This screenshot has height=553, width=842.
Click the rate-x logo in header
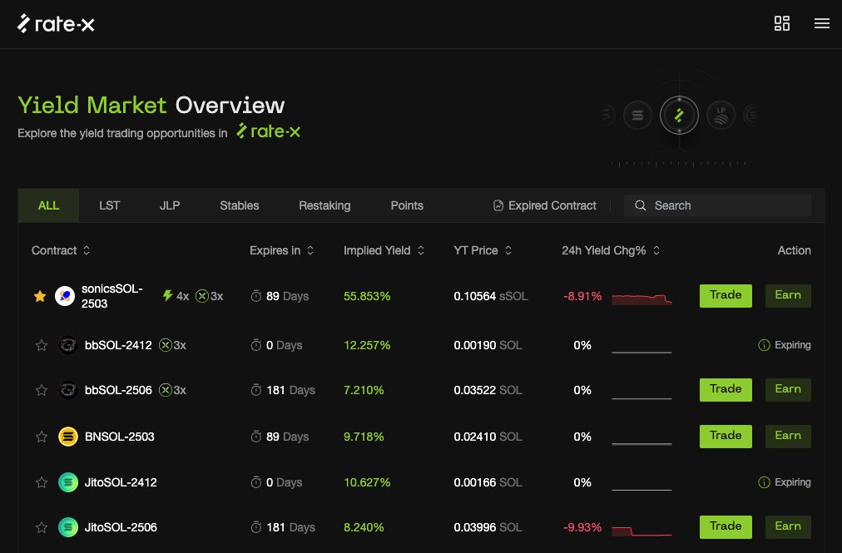tap(56, 23)
